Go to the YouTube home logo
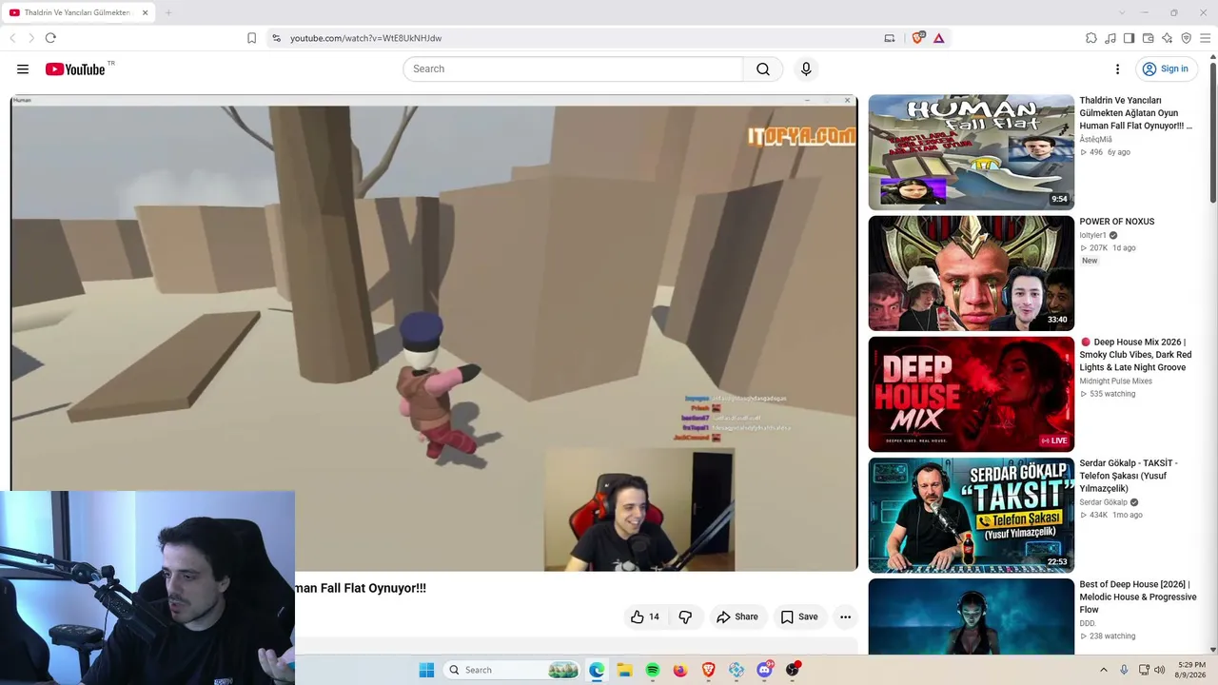 [75, 68]
